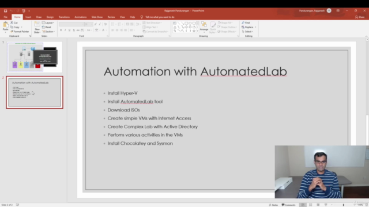
Task: Switch to the Design tab
Action: [50, 17]
